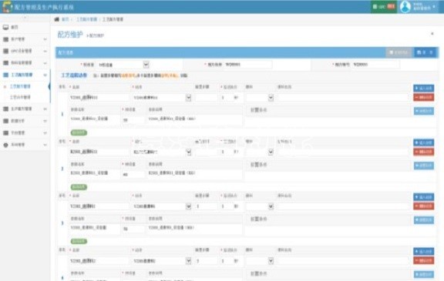Click the application logo in the top-left corner
The width and height of the screenshot is (444, 281).
pyautogui.click(x=7, y=6)
